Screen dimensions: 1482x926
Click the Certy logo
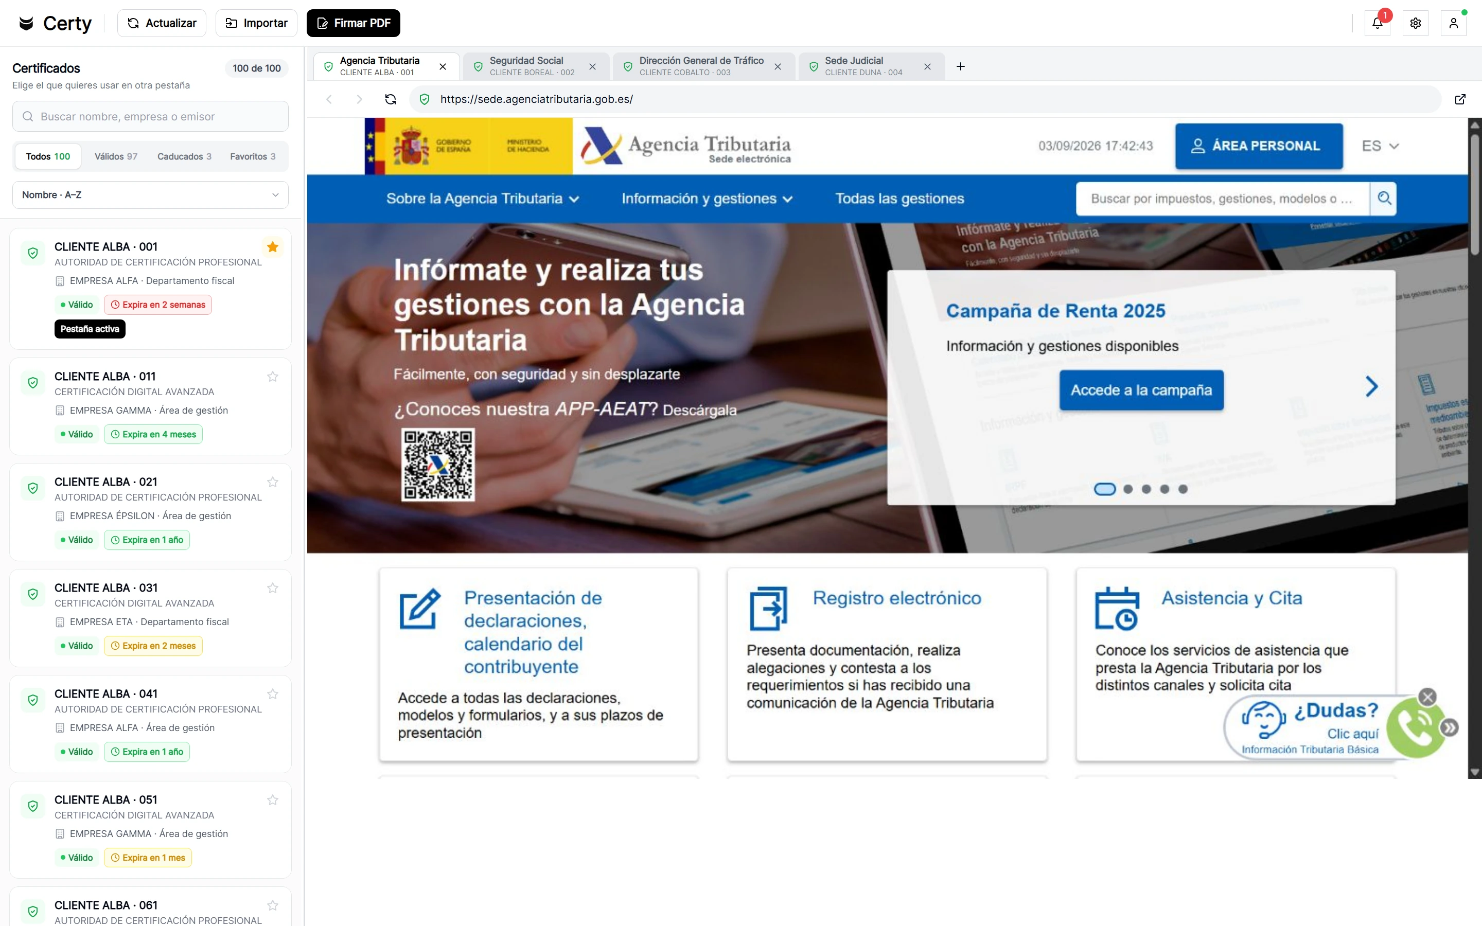(x=55, y=23)
